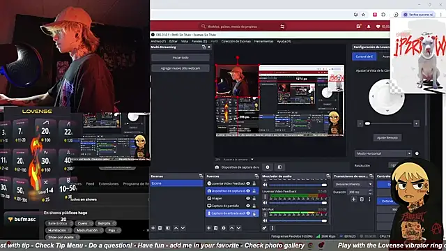Undock the Multi-Streaming panel
The width and height of the screenshot is (446, 251).
(203, 47)
